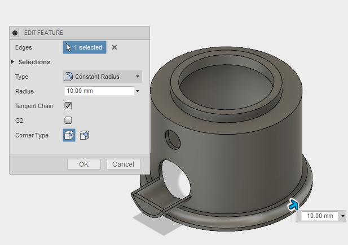Toggle the Tangent Chain checkbox
348x245 pixels.
pyautogui.click(x=68, y=106)
